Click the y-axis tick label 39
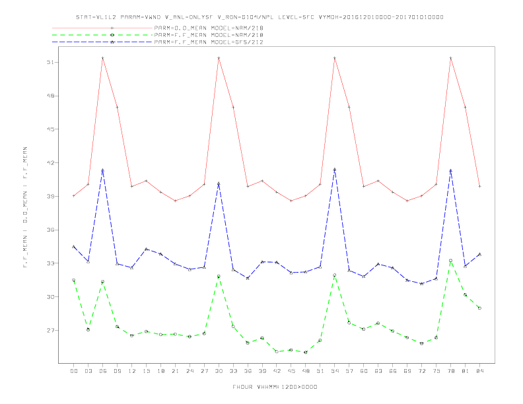The width and height of the screenshot is (523, 404). 50,196
